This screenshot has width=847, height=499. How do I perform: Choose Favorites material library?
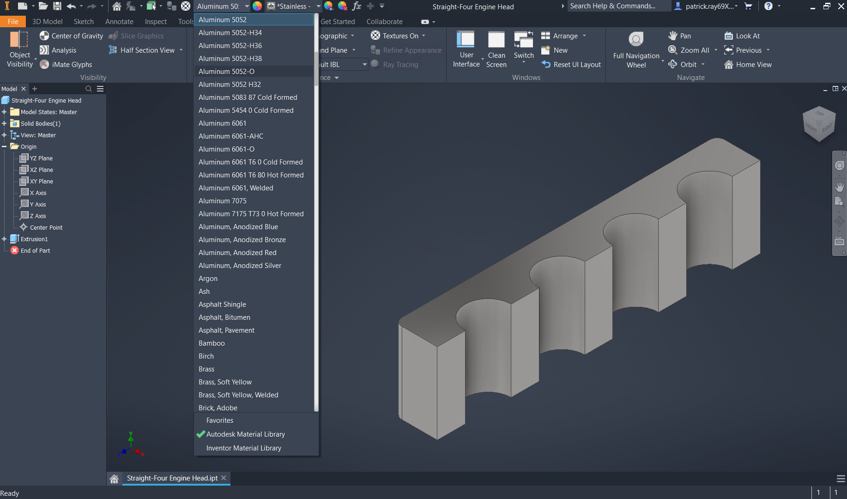219,420
